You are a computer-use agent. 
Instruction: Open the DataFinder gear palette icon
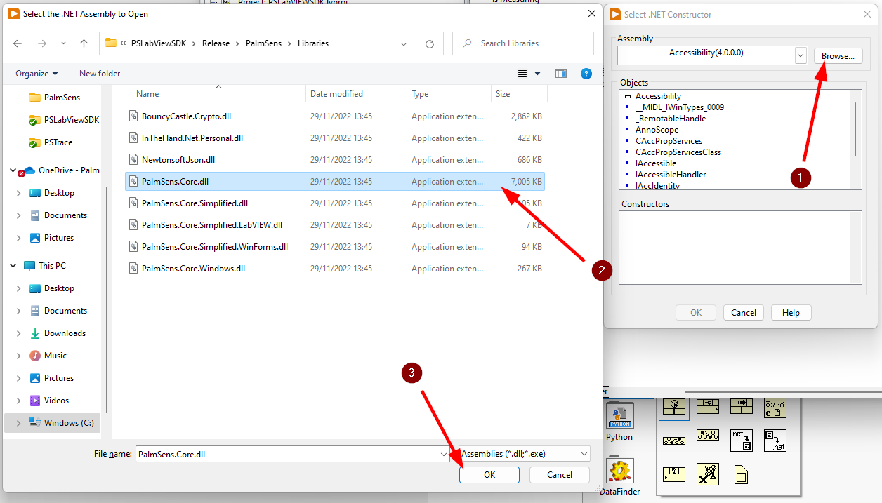click(619, 471)
